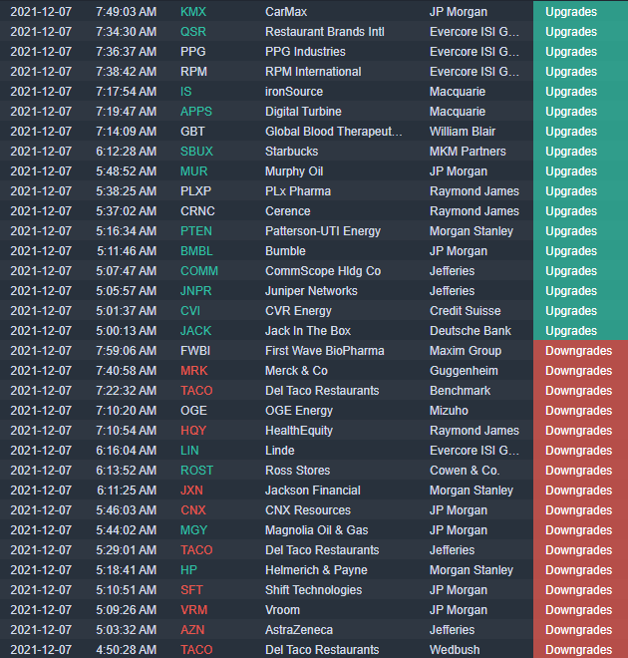
Task: Click the Upgrades badge in CarMax row
Action: [x=571, y=12]
